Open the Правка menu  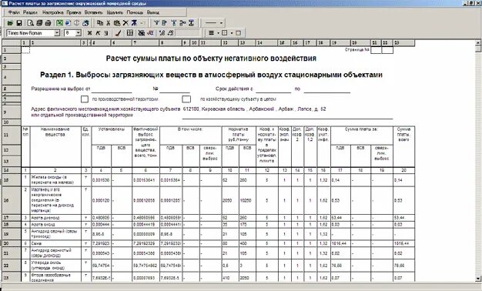[x=74, y=12]
